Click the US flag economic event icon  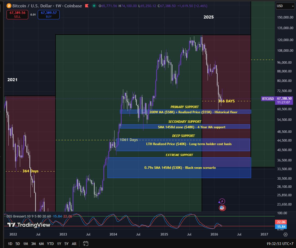point(222,208)
